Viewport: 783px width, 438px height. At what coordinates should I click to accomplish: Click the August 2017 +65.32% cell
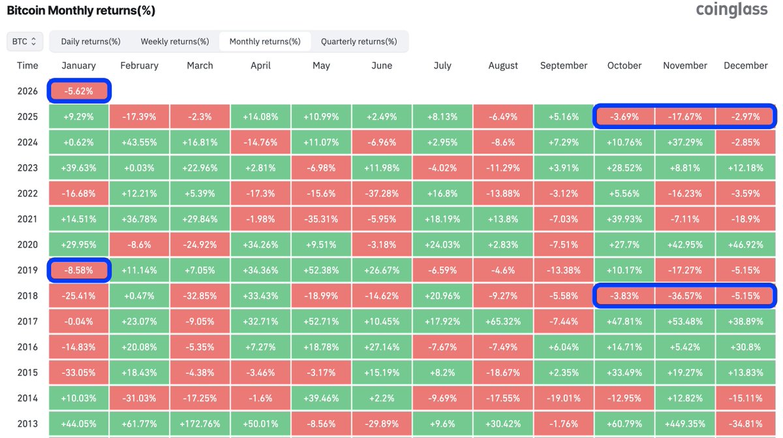click(x=503, y=321)
